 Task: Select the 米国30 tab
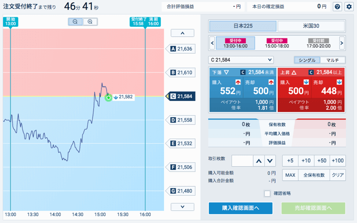click(x=311, y=26)
